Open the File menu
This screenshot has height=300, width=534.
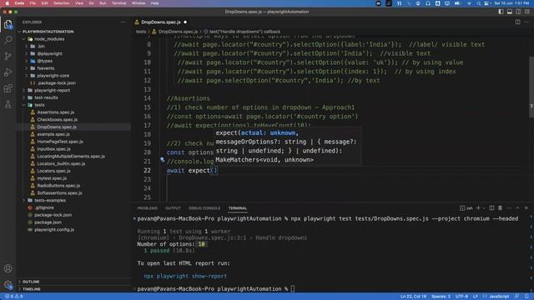[x=33, y=3]
